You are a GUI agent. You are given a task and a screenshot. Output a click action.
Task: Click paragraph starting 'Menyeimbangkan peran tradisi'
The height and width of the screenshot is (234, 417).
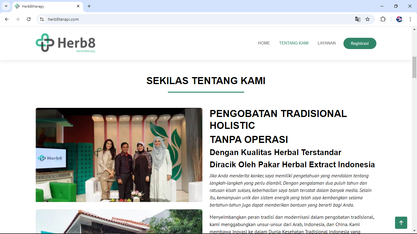point(292,225)
